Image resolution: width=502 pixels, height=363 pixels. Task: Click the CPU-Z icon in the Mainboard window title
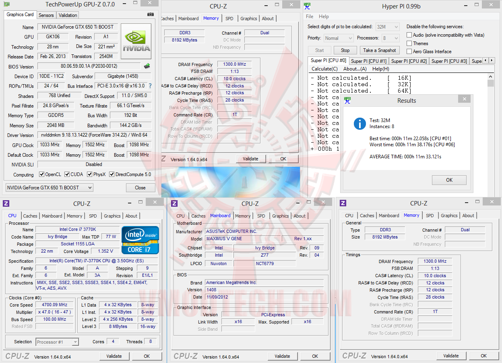(174, 203)
